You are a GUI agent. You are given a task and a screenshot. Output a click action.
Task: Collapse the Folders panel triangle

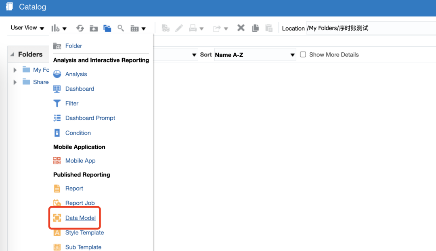point(12,54)
